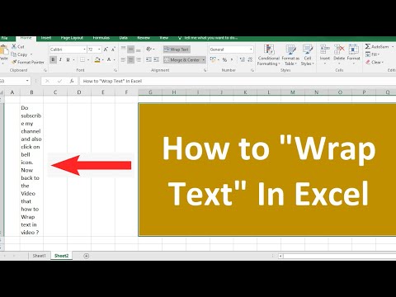Click the Align Right icon
Viewport: 396px width, 297px height.
click(139, 59)
